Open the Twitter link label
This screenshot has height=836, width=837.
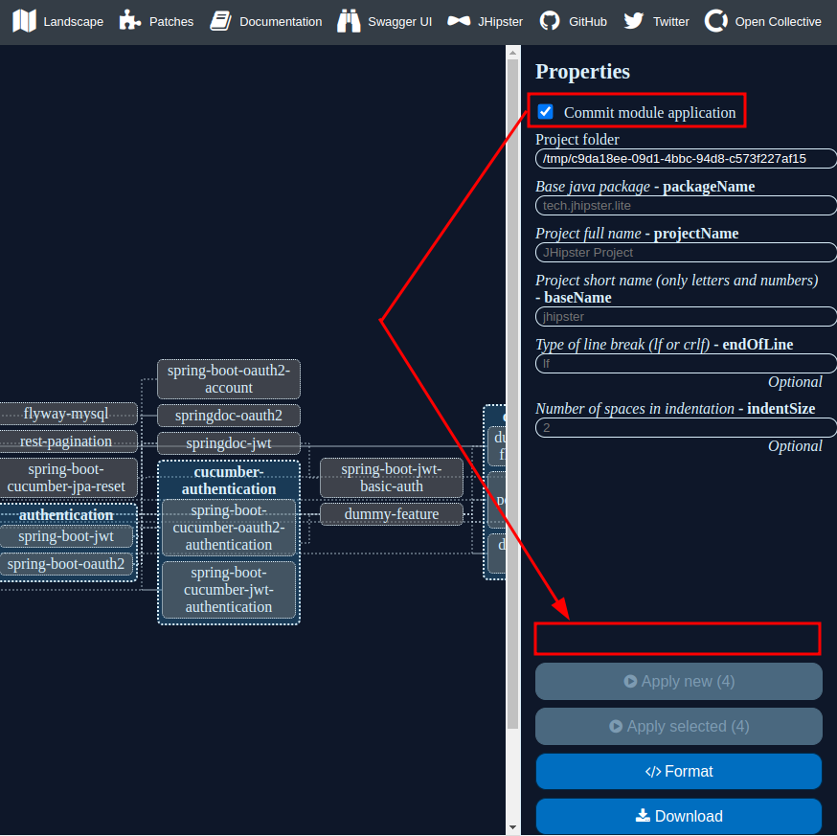tap(671, 22)
